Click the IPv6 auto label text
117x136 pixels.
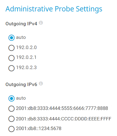pos(21,98)
